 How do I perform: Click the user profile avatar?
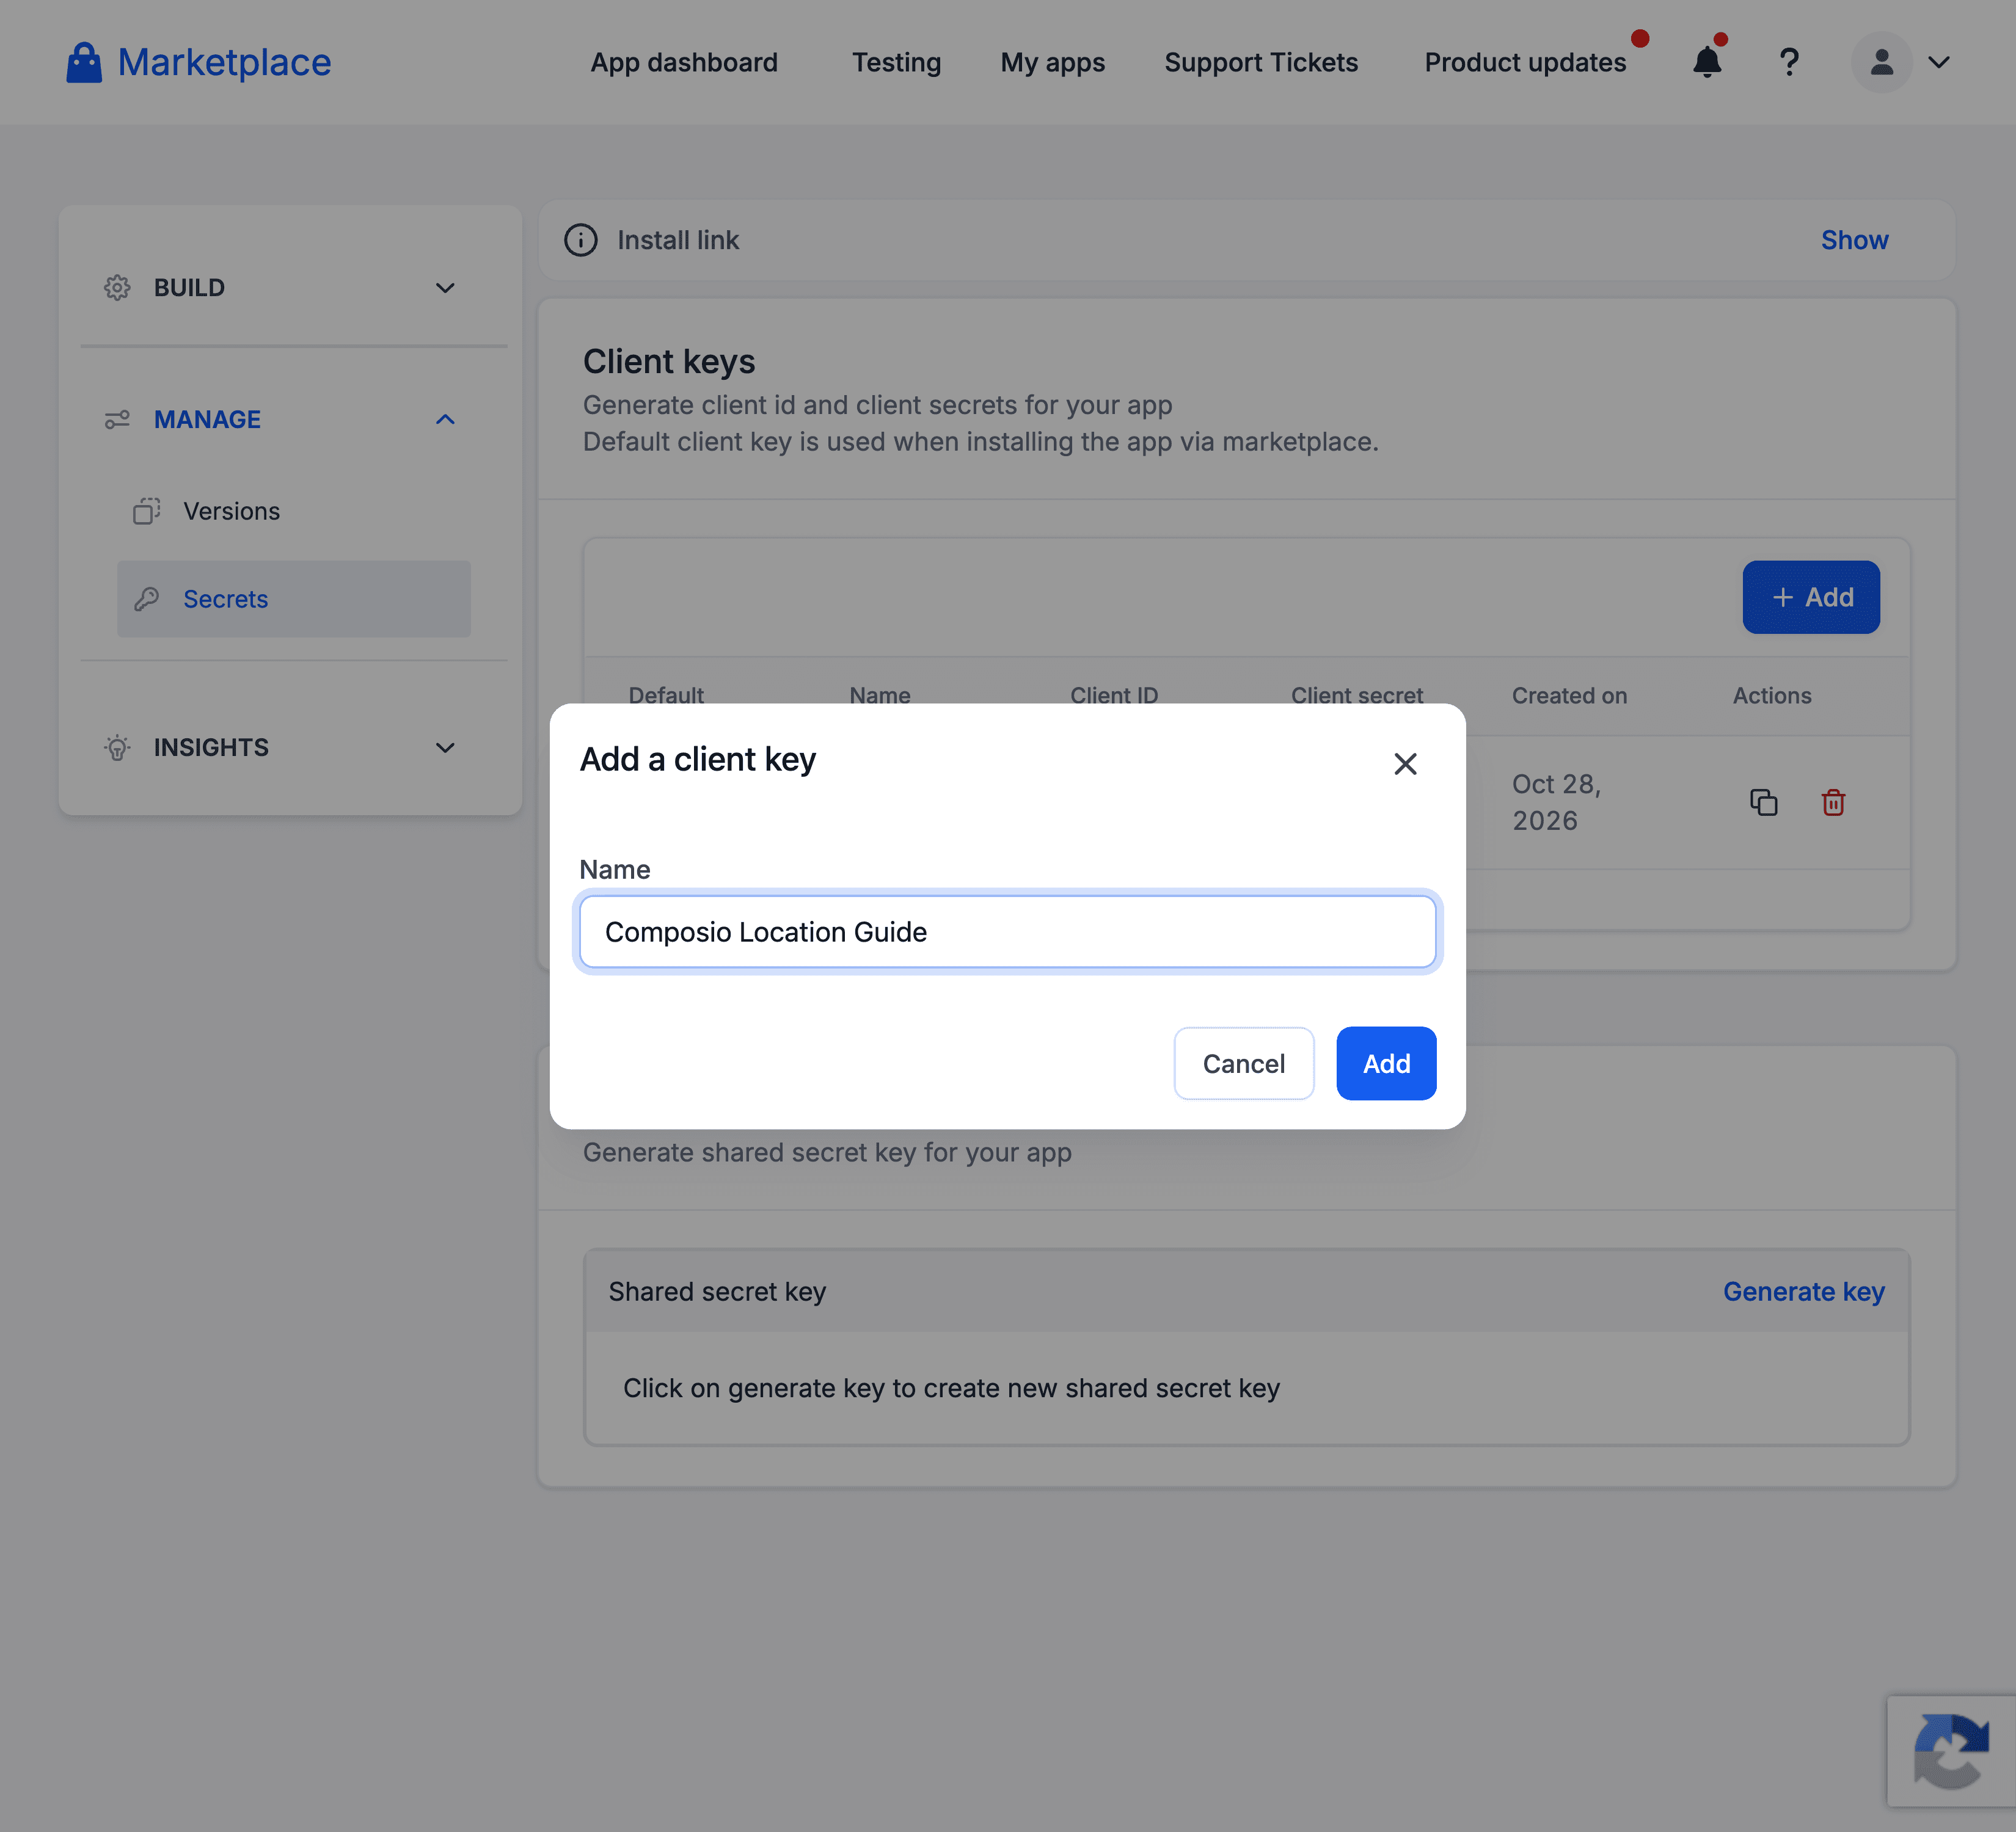coord(1881,62)
